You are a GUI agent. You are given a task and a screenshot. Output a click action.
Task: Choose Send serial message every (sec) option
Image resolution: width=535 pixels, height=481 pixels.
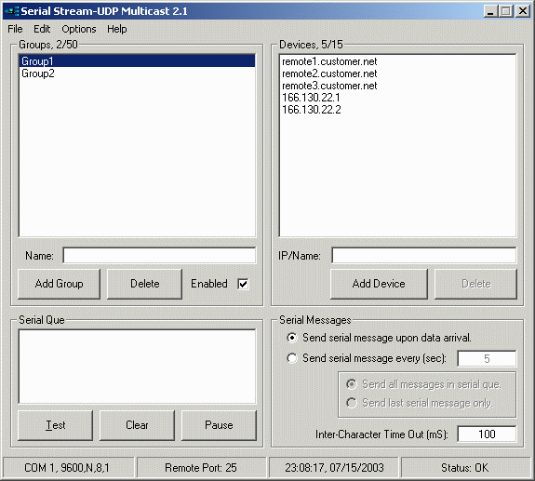pyautogui.click(x=292, y=358)
